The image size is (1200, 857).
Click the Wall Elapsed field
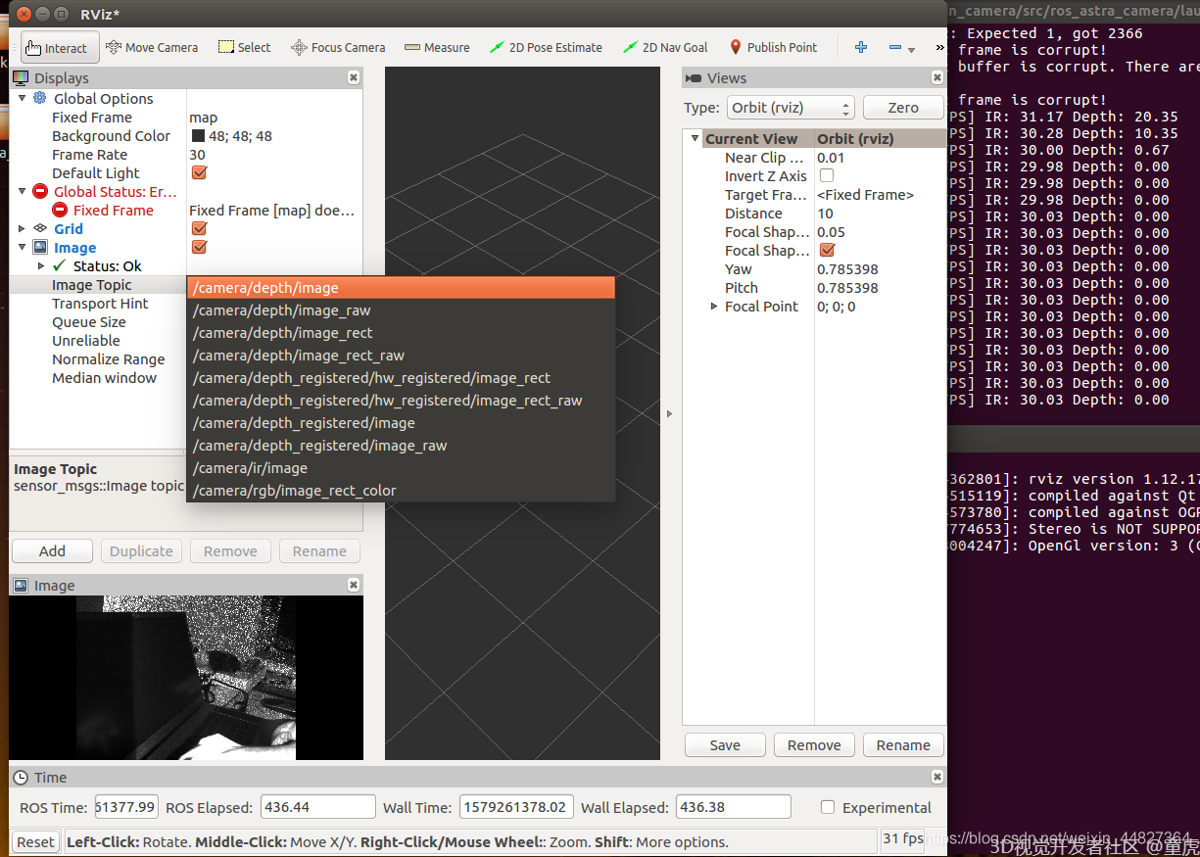[x=733, y=807]
